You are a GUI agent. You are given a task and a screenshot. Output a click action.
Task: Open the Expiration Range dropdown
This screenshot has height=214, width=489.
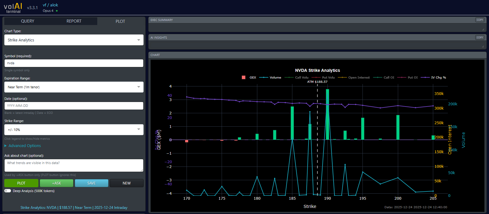74,87
